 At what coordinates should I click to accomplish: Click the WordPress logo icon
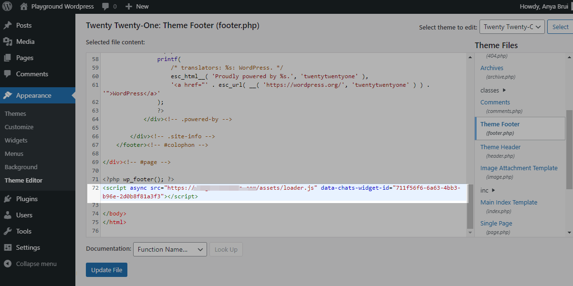pos(8,7)
